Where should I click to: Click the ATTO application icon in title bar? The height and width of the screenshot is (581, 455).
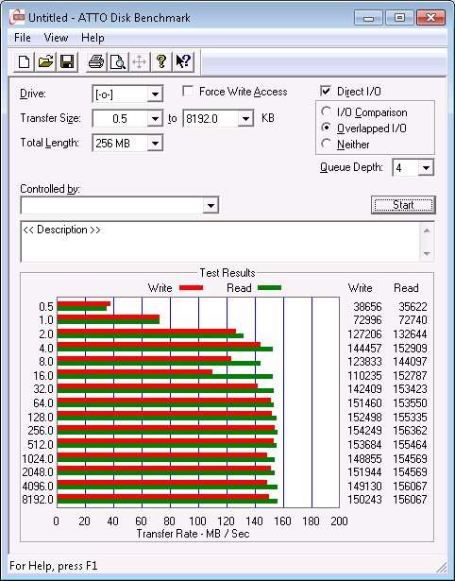coord(17,17)
